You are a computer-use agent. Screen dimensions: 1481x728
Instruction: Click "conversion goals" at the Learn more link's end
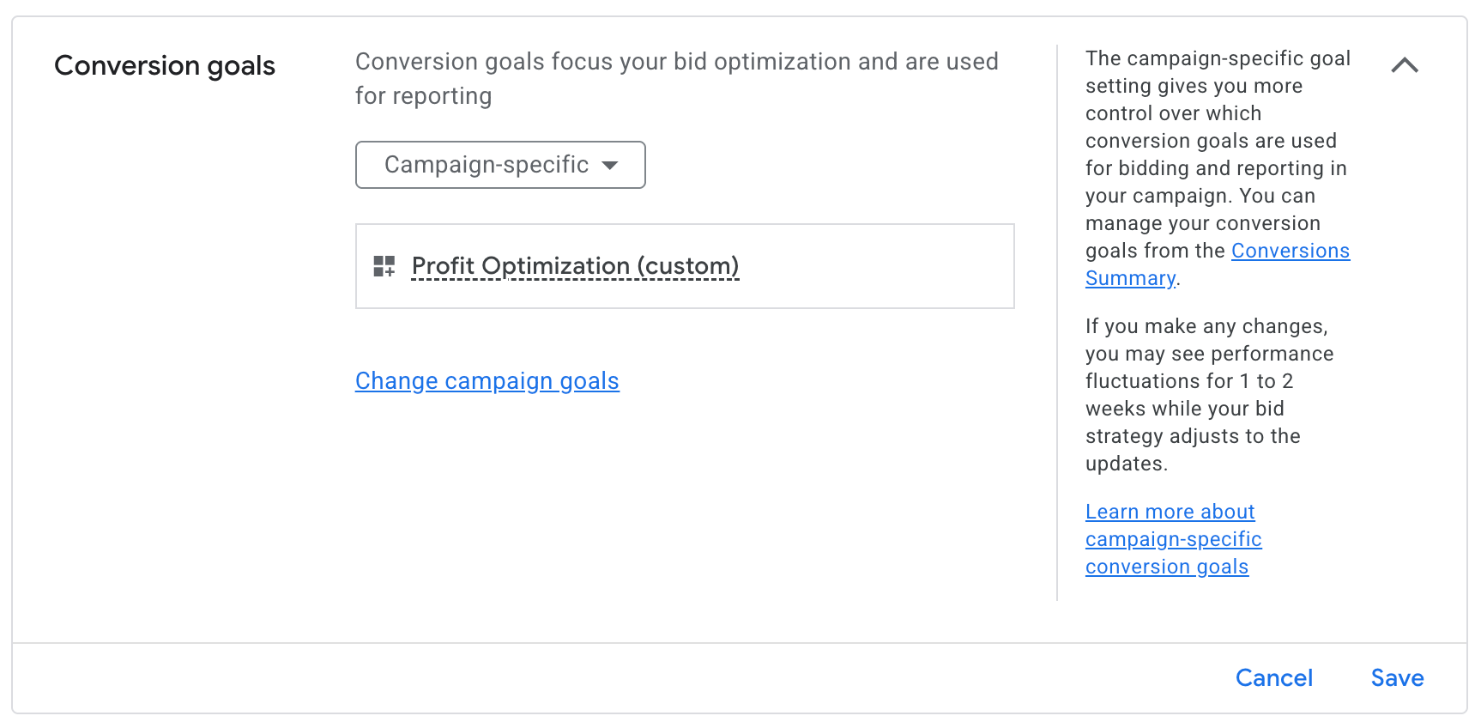1166,567
